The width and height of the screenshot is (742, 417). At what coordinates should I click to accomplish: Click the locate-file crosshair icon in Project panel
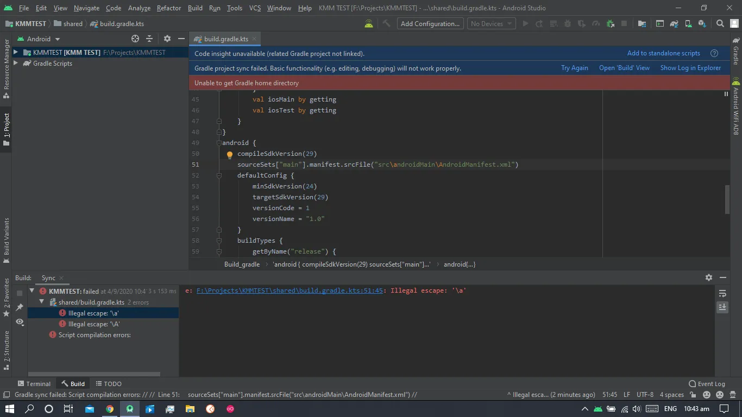coord(135,39)
